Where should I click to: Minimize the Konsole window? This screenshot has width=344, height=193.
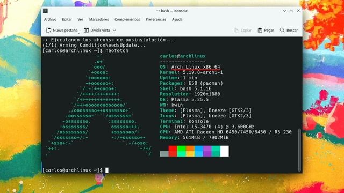(284, 11)
